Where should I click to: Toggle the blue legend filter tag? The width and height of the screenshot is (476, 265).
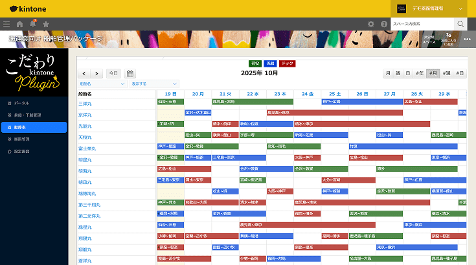click(270, 63)
